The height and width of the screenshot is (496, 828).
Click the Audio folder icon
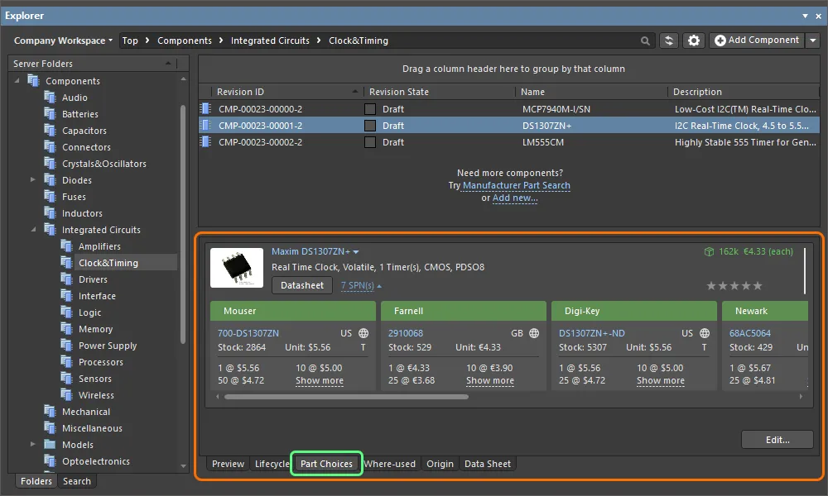tap(50, 98)
